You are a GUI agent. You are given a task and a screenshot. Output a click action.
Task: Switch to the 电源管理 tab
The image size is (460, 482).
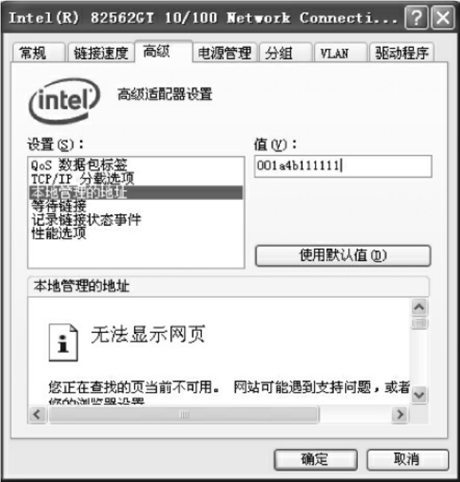(225, 53)
